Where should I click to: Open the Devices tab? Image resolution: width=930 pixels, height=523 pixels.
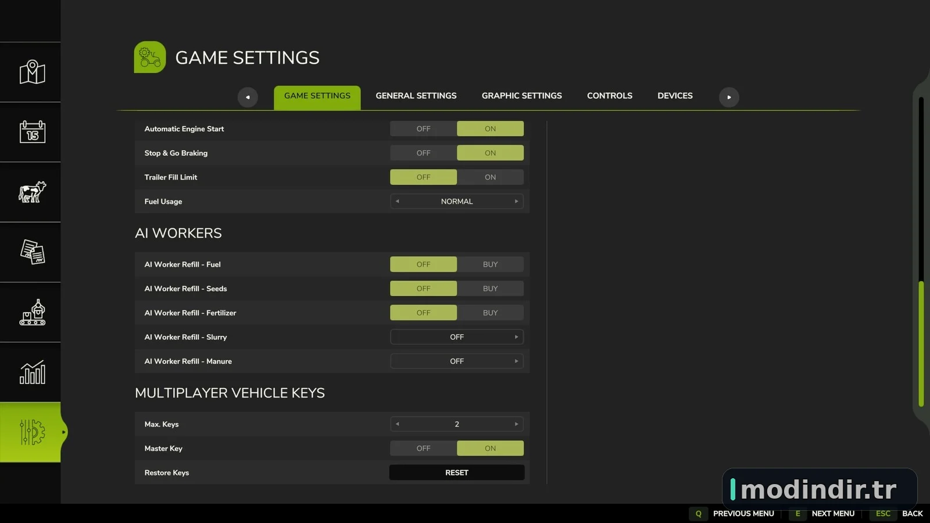[675, 96]
